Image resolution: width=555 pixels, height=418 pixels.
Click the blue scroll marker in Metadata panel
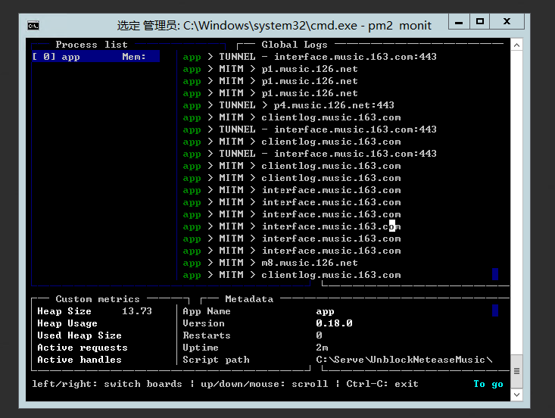(494, 310)
